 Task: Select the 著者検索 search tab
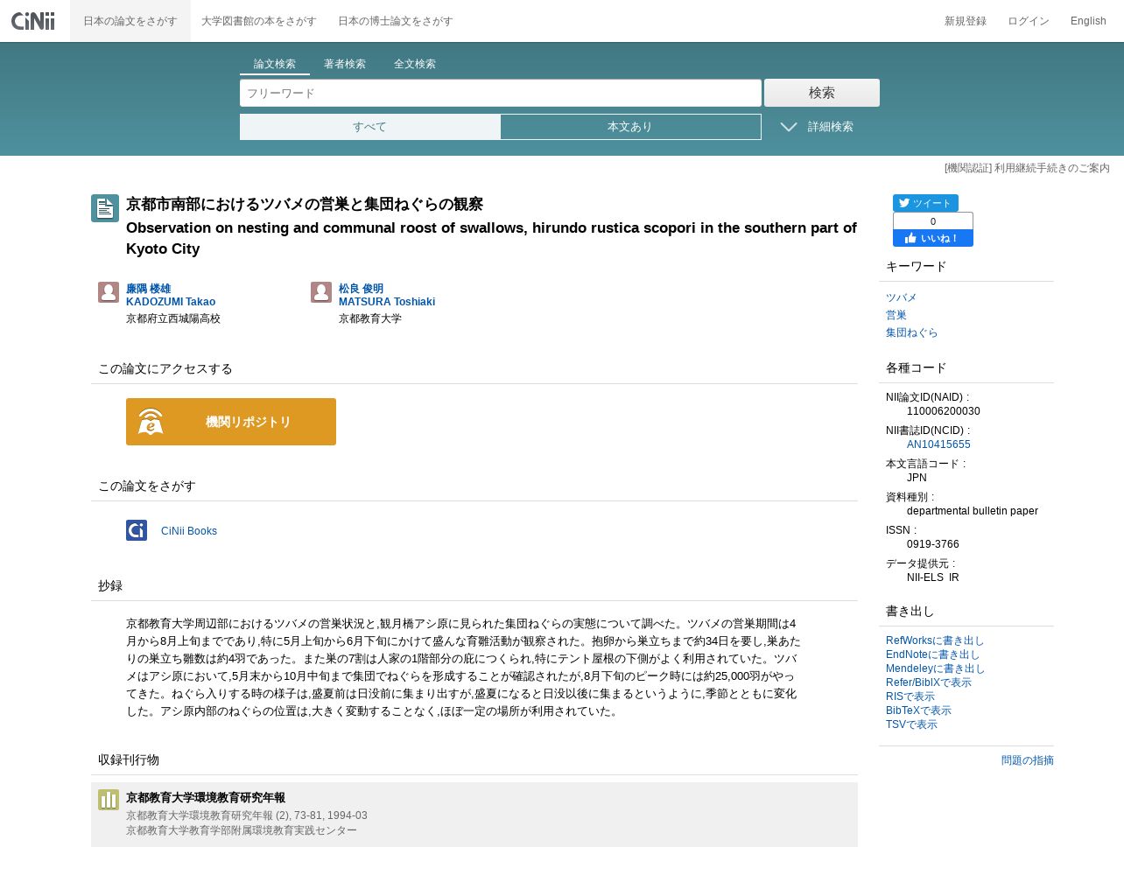click(x=345, y=64)
